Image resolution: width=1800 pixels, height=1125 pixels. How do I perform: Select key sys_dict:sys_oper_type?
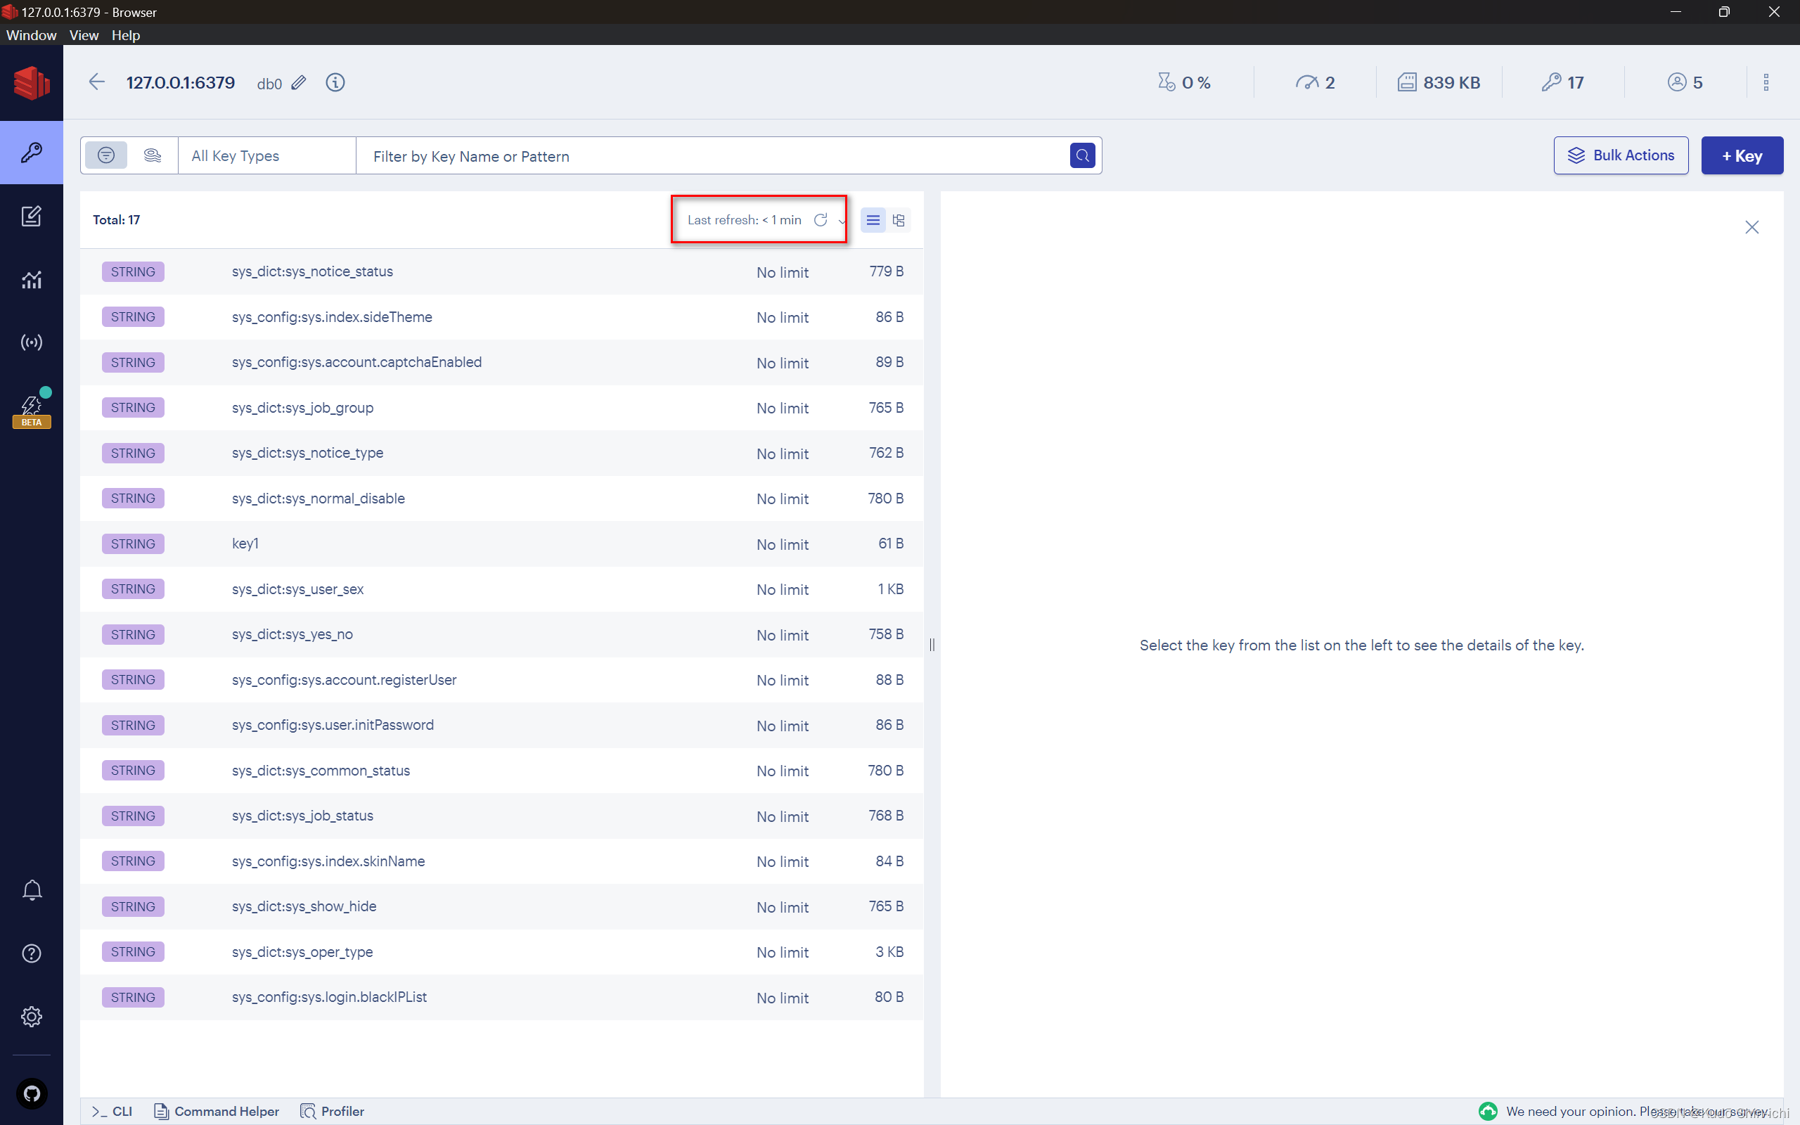[x=502, y=952]
